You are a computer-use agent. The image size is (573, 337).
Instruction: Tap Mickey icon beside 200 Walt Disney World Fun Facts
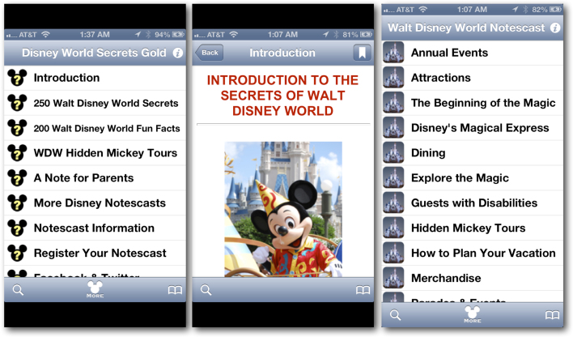[x=17, y=128]
